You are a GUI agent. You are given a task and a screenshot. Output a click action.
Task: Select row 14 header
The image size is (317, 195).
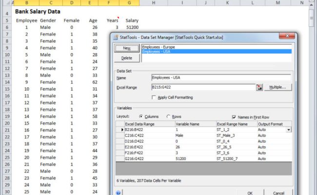pyautogui.click(x=7, y=82)
